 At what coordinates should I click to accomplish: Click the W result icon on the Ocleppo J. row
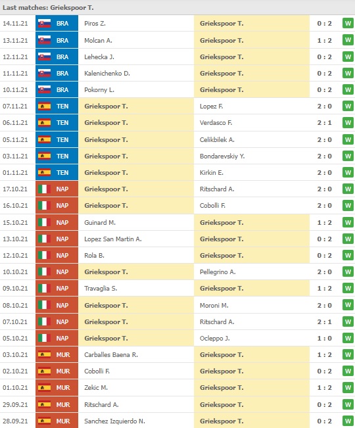tap(348, 338)
